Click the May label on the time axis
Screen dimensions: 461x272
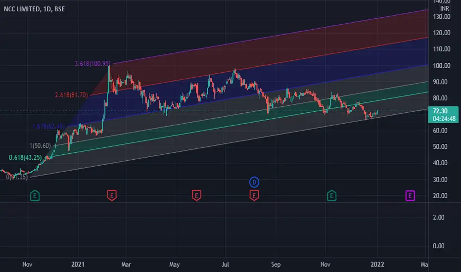(x=174, y=265)
